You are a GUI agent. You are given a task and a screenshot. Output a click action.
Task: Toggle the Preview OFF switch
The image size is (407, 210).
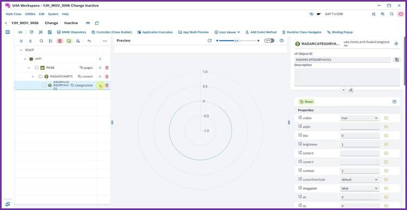pyautogui.click(x=269, y=40)
